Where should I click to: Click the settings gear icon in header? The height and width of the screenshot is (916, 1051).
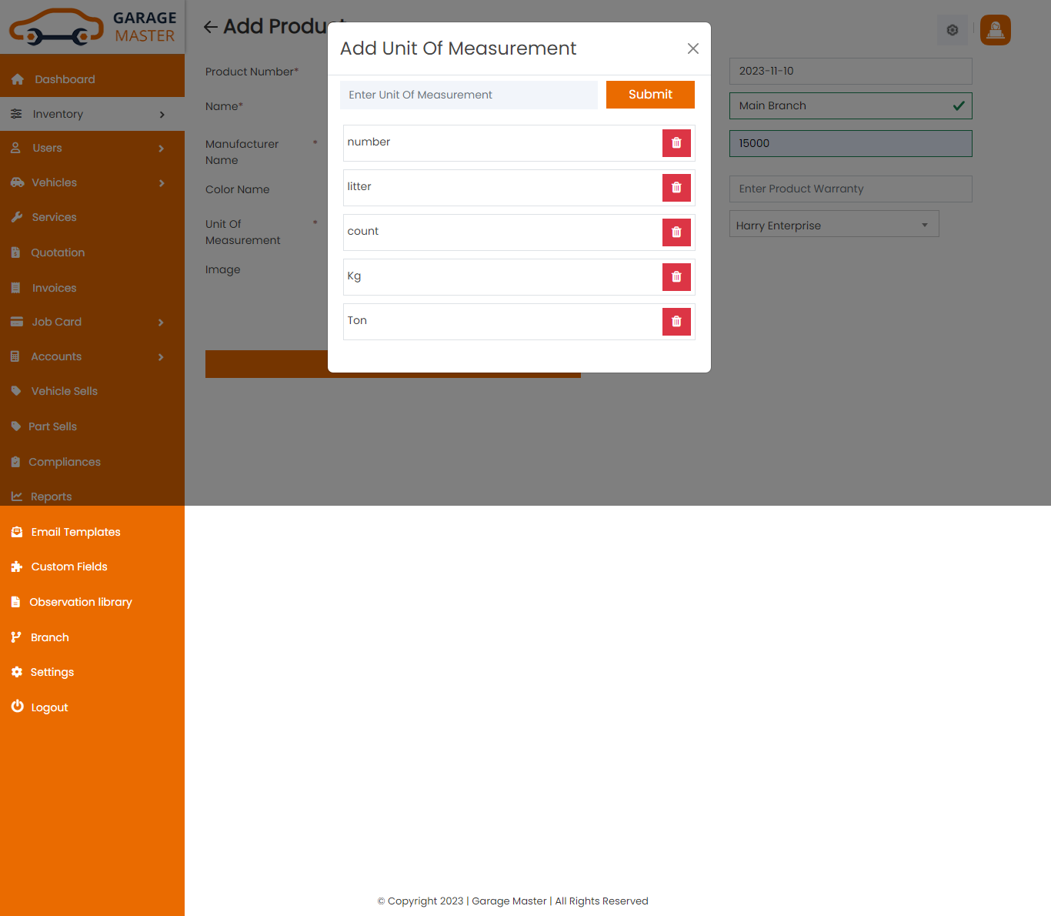coord(952,30)
